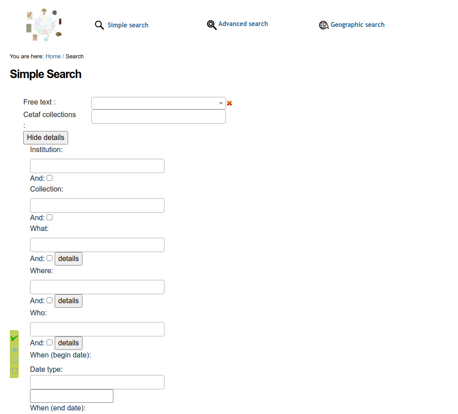Screen dimensions: 458x414
Task: Click the website logo image
Action: [x=43, y=24]
